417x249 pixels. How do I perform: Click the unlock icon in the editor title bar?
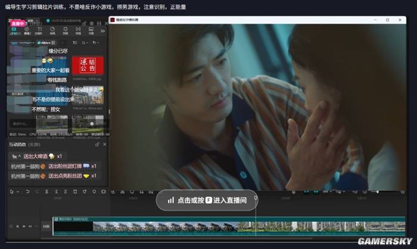point(85,24)
